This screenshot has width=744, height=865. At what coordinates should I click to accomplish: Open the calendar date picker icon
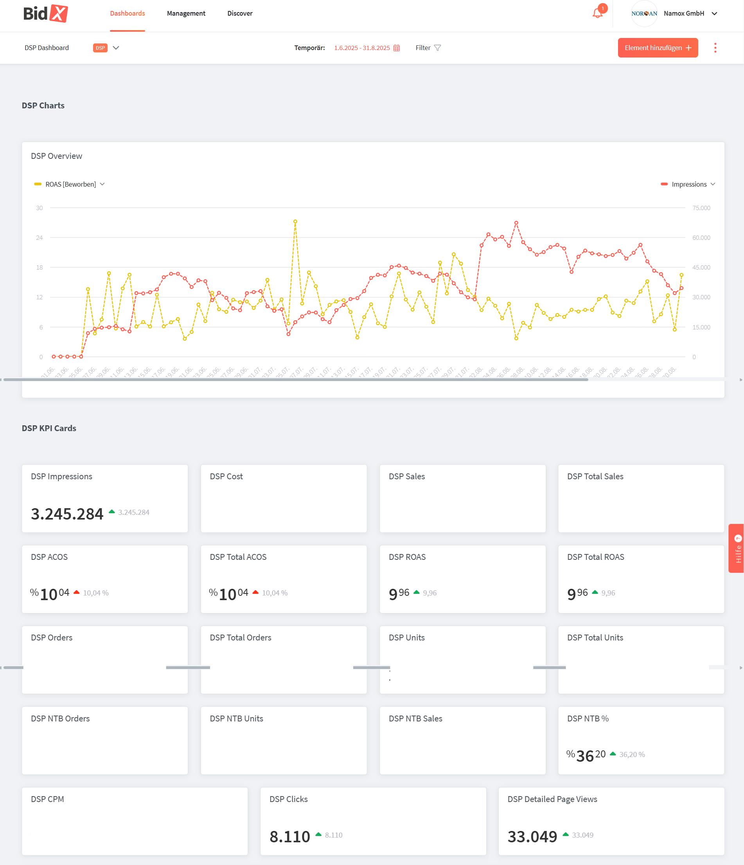[x=397, y=48]
